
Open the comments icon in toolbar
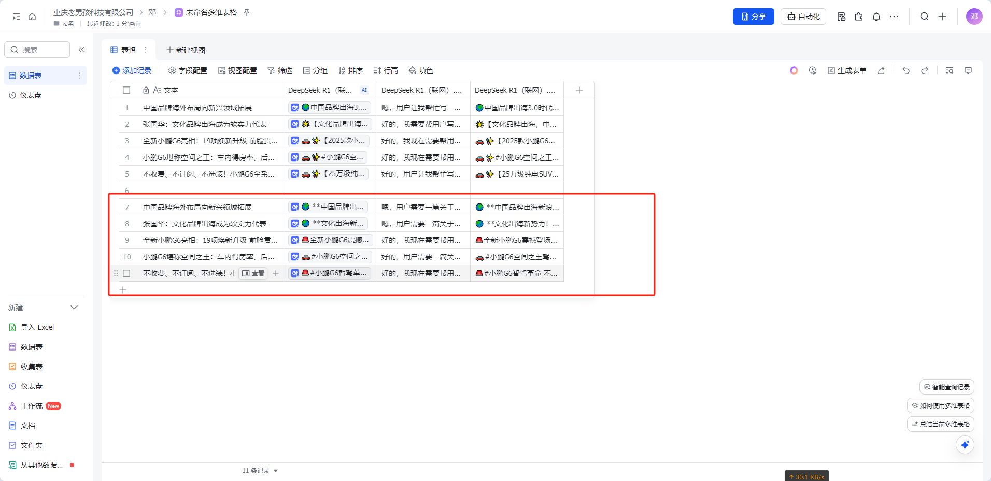coord(968,70)
